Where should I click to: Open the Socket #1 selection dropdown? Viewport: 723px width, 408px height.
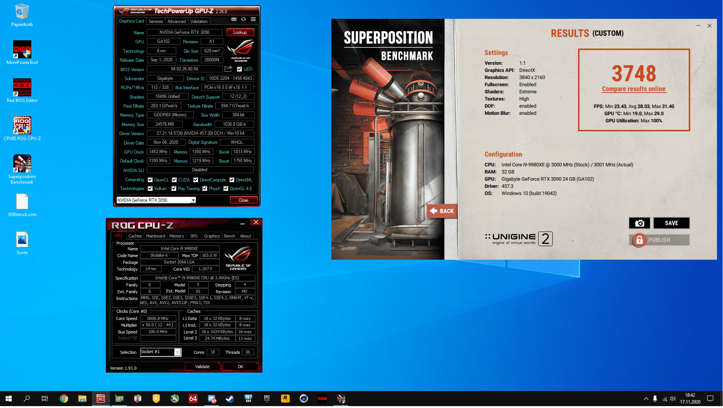(x=161, y=352)
